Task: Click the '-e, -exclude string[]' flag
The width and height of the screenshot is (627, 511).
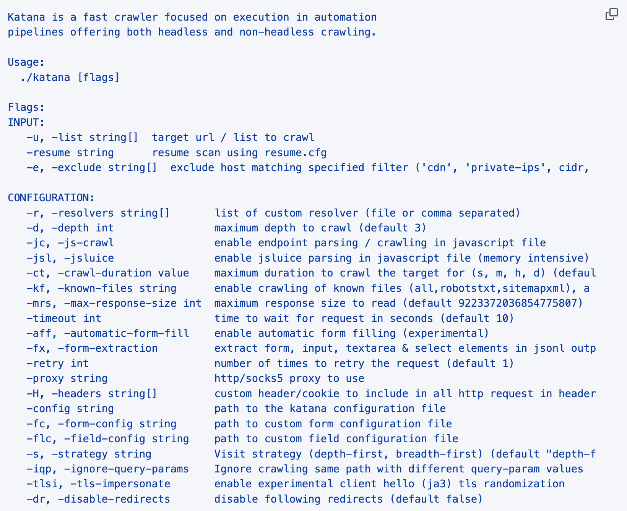Action: 91,168
